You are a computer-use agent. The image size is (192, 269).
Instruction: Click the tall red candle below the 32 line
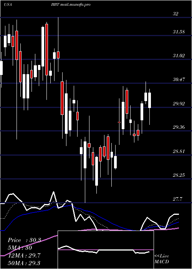coord(46,50)
